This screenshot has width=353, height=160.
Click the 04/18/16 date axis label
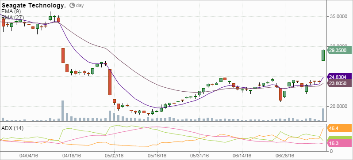tap(72, 156)
